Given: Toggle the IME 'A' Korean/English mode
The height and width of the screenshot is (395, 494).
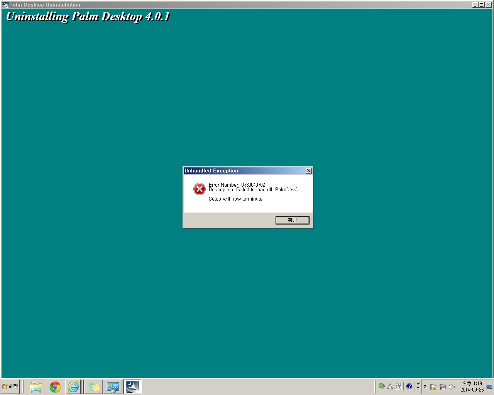Looking at the screenshot, I should point(390,386).
